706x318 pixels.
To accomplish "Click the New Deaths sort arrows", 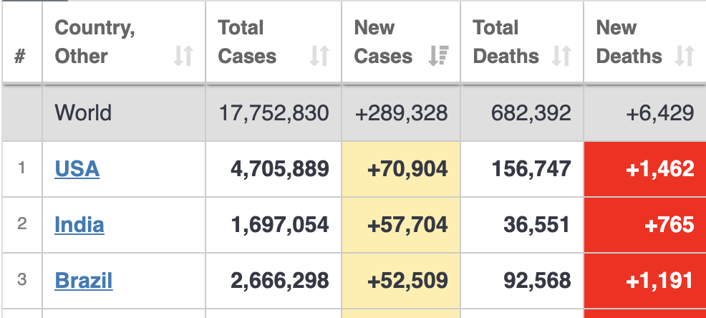I will [x=685, y=56].
